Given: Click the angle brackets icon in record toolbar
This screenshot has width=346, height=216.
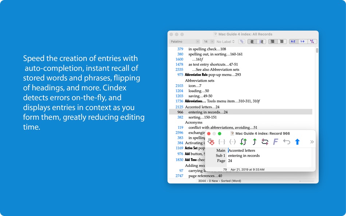Looking at the screenshot, I should point(232,142).
